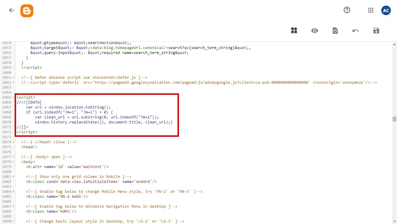Go back using the left arrow
This screenshot has width=397, height=224.
click(x=11, y=10)
